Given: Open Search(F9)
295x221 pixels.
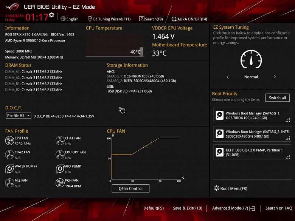Looking at the screenshot, I should [151, 19].
